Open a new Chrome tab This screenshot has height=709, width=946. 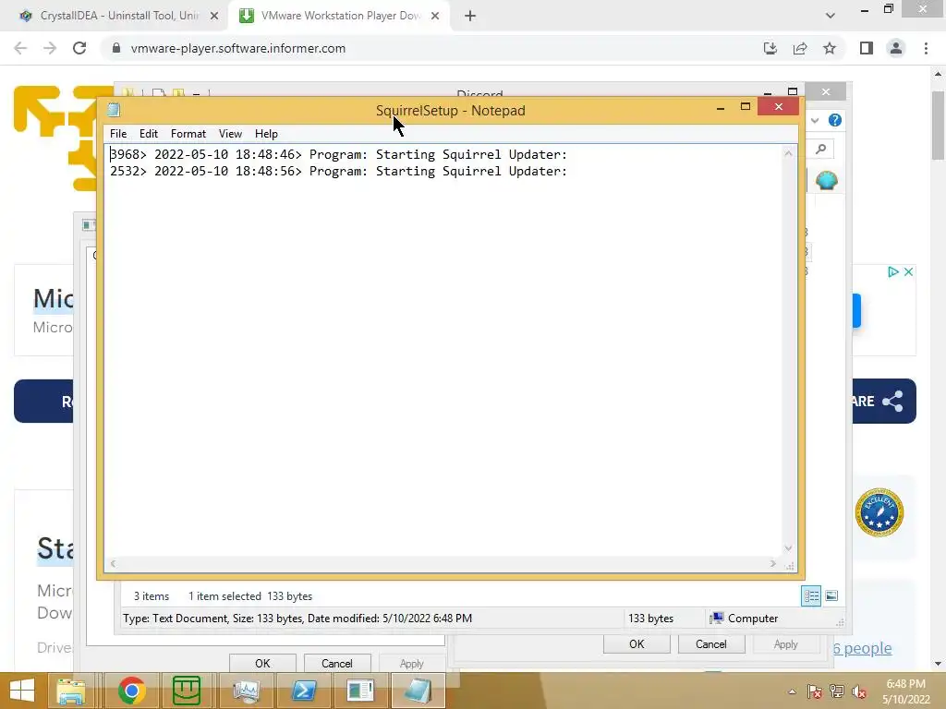tap(470, 16)
